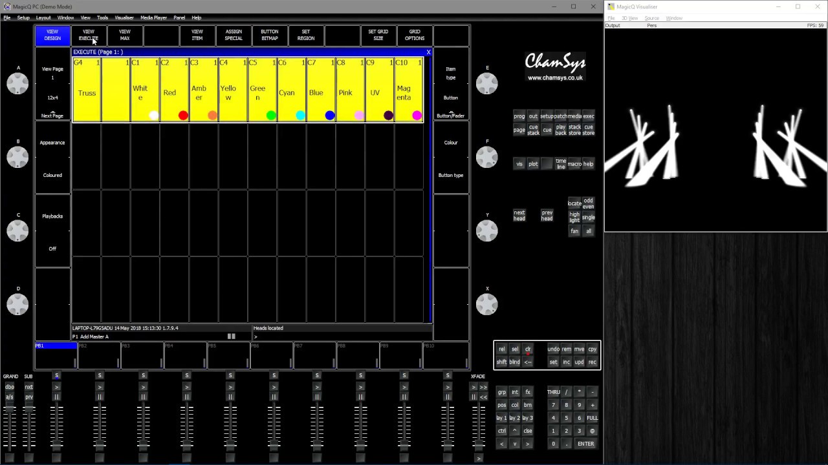The width and height of the screenshot is (828, 465).
Task: Click the SET GRID SIZE button
Action: (x=378, y=36)
